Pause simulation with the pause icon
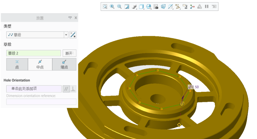The image size is (257, 139). point(207,7)
